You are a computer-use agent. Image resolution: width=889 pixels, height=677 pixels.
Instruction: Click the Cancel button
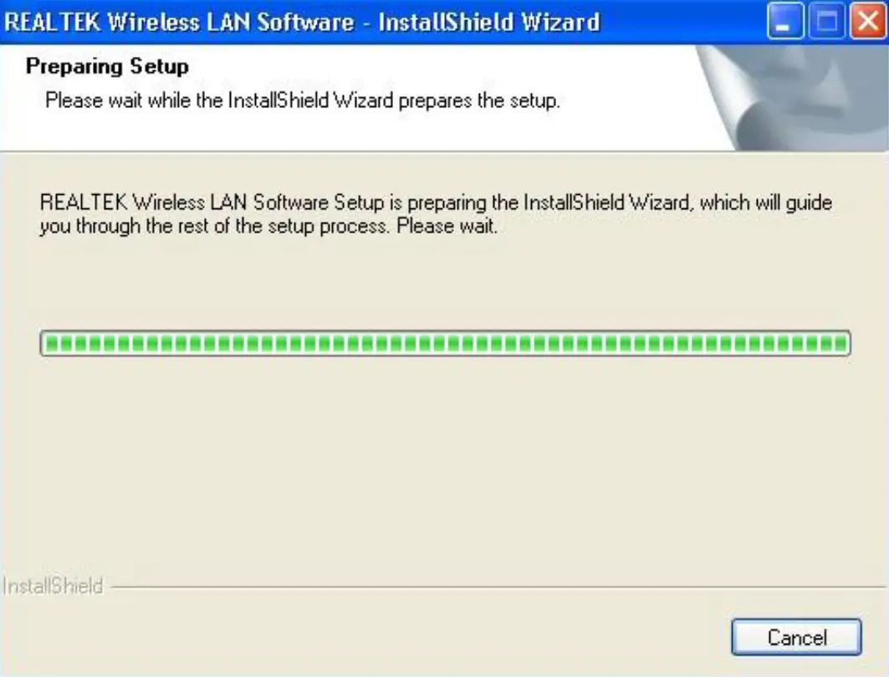(796, 638)
